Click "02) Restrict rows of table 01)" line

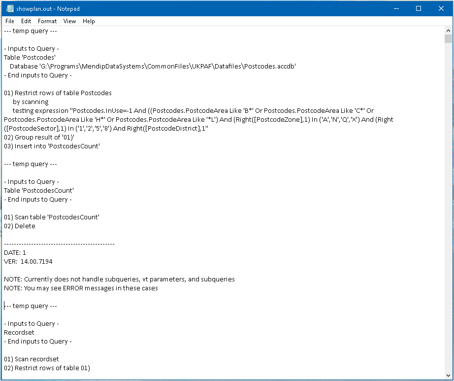(47, 368)
